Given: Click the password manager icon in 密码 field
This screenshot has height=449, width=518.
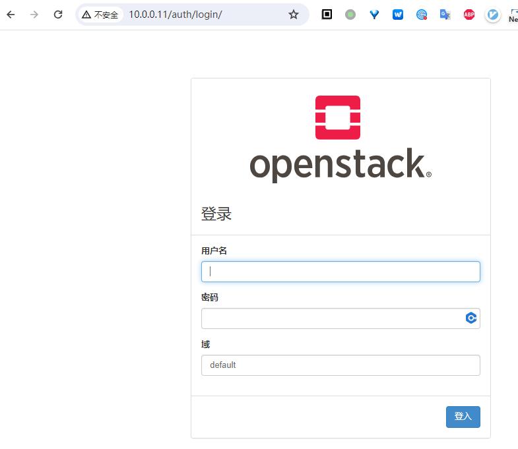Looking at the screenshot, I should [x=470, y=318].
